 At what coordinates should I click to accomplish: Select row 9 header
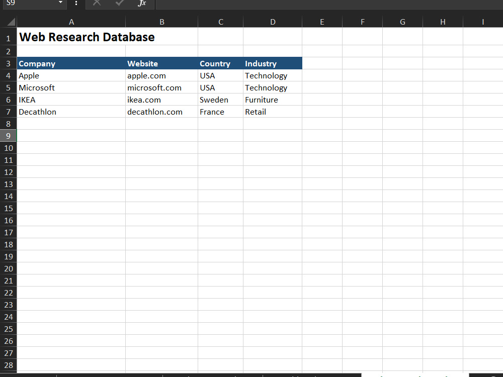(9, 136)
